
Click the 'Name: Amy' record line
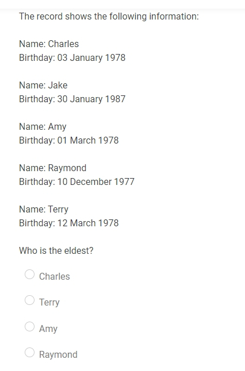point(43,127)
